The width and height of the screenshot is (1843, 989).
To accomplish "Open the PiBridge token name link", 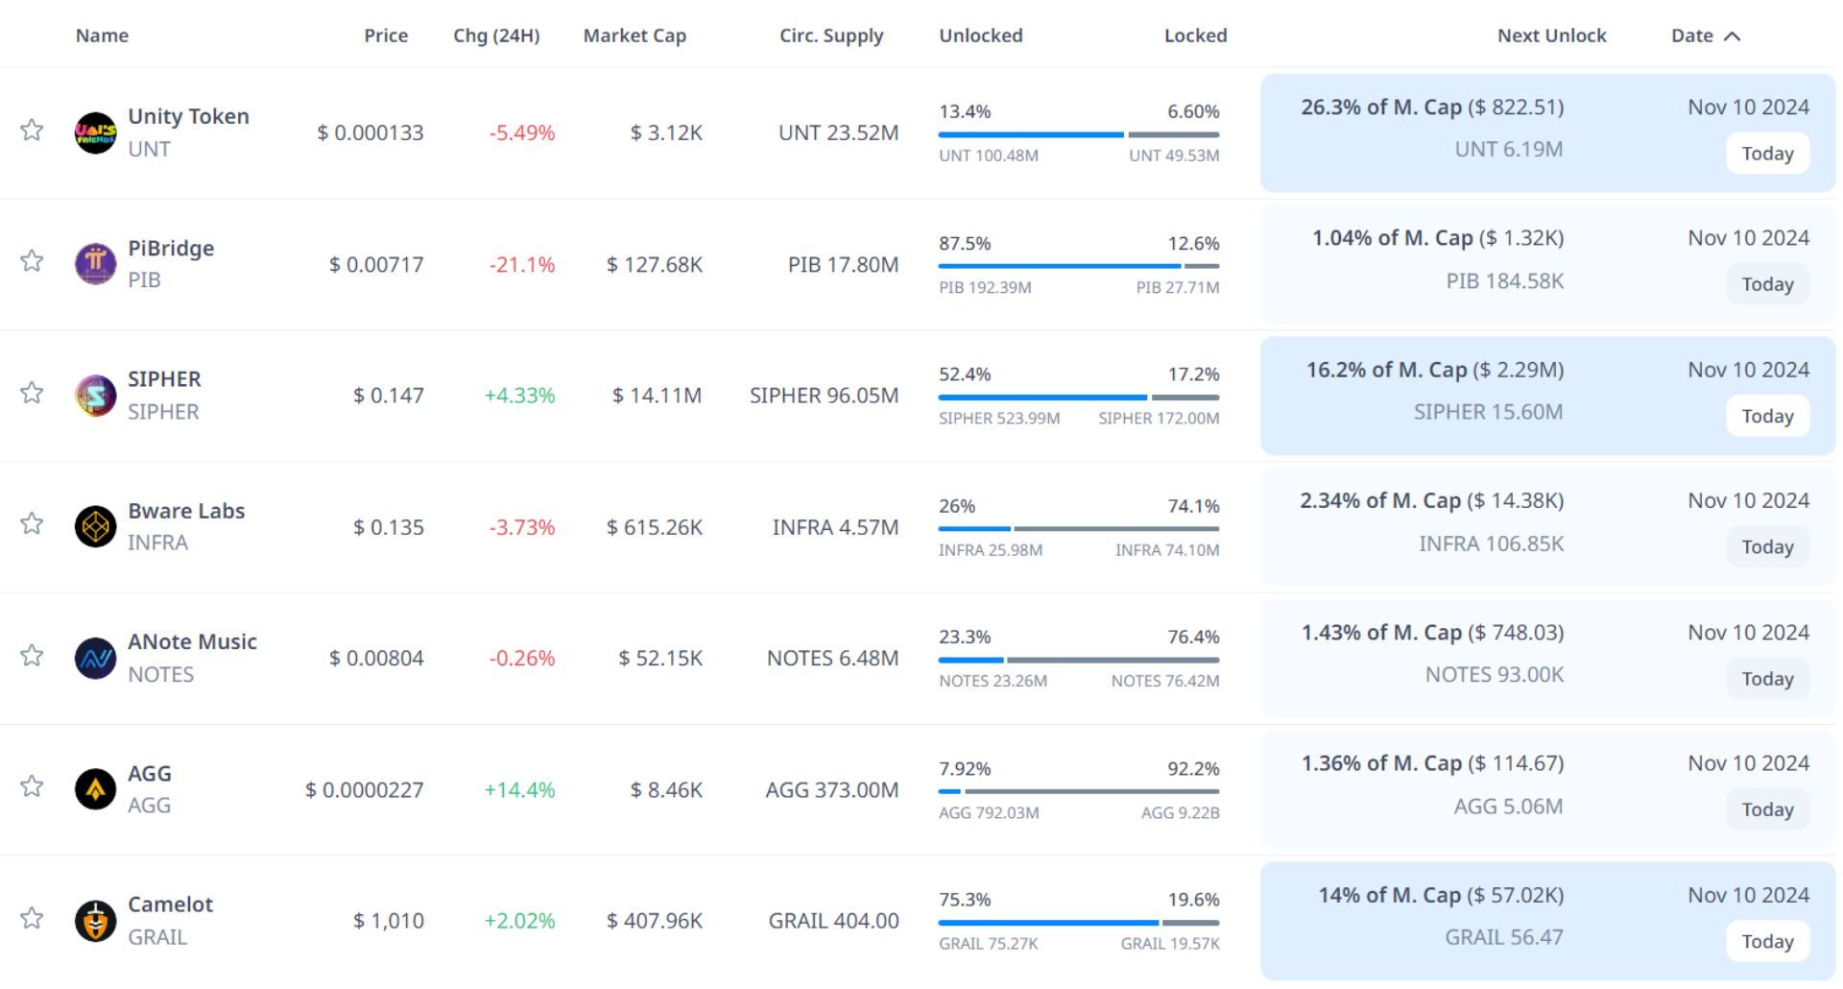I will 171,248.
